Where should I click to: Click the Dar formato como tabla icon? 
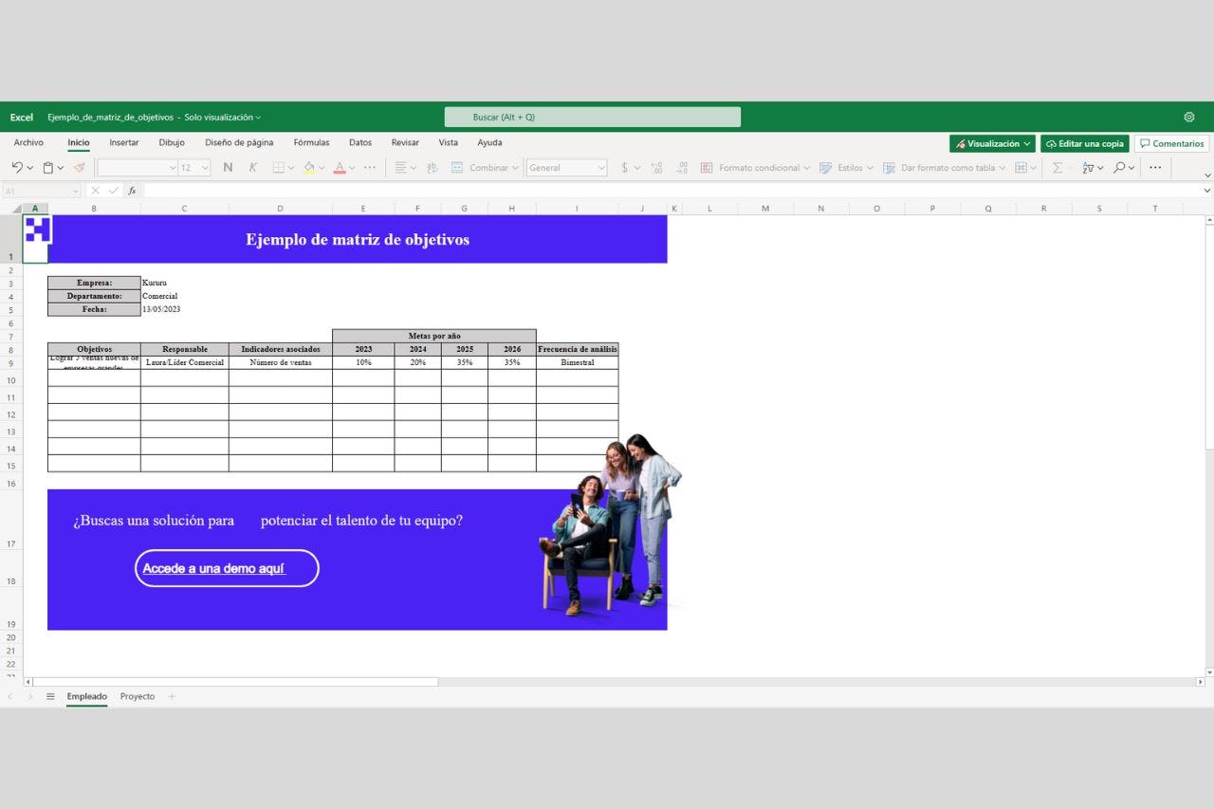[889, 168]
